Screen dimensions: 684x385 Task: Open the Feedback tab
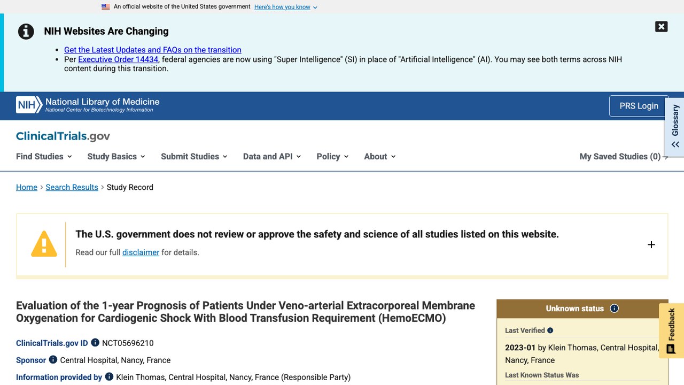[x=671, y=330]
